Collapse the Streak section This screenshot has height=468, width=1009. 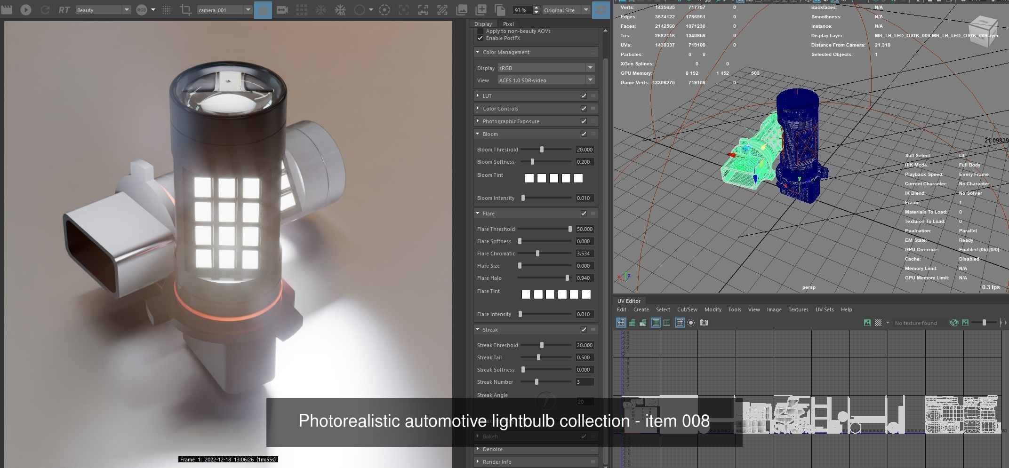point(478,330)
